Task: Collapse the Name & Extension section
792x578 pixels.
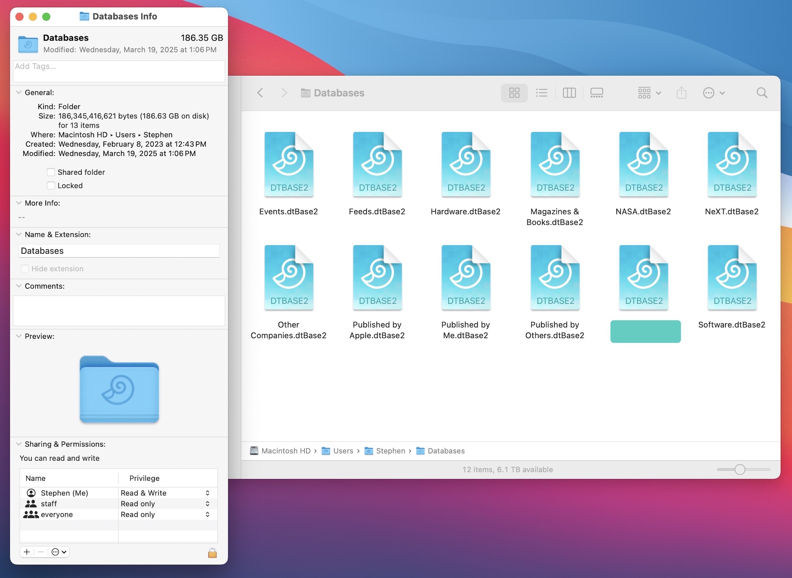Action: click(x=19, y=234)
